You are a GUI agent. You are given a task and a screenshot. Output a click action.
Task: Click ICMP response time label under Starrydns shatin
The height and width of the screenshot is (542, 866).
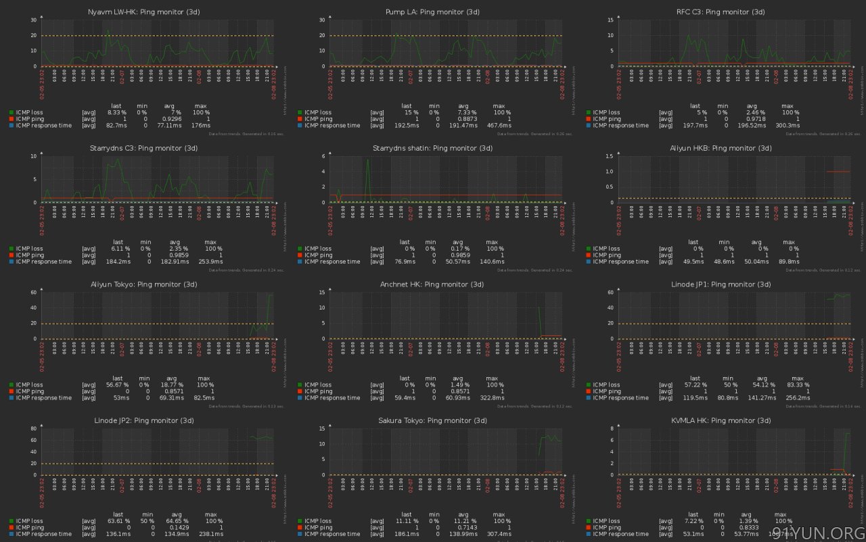(332, 262)
